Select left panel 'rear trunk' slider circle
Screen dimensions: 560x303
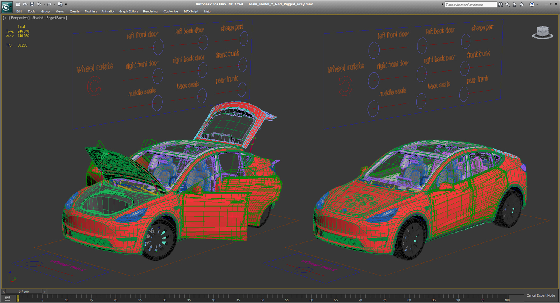(x=242, y=89)
